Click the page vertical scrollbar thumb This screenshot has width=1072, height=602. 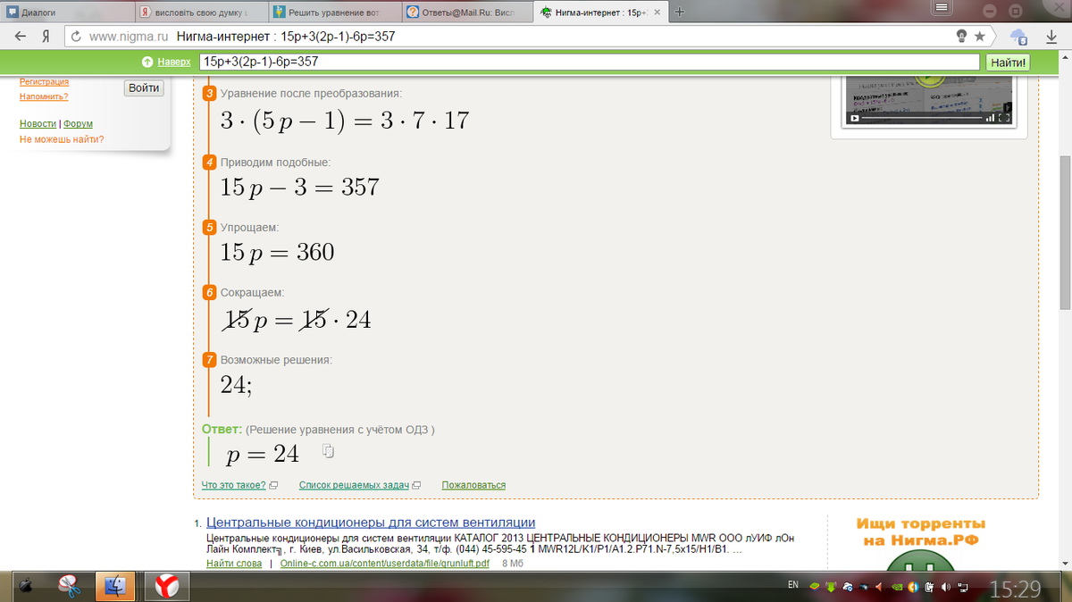point(1064,232)
